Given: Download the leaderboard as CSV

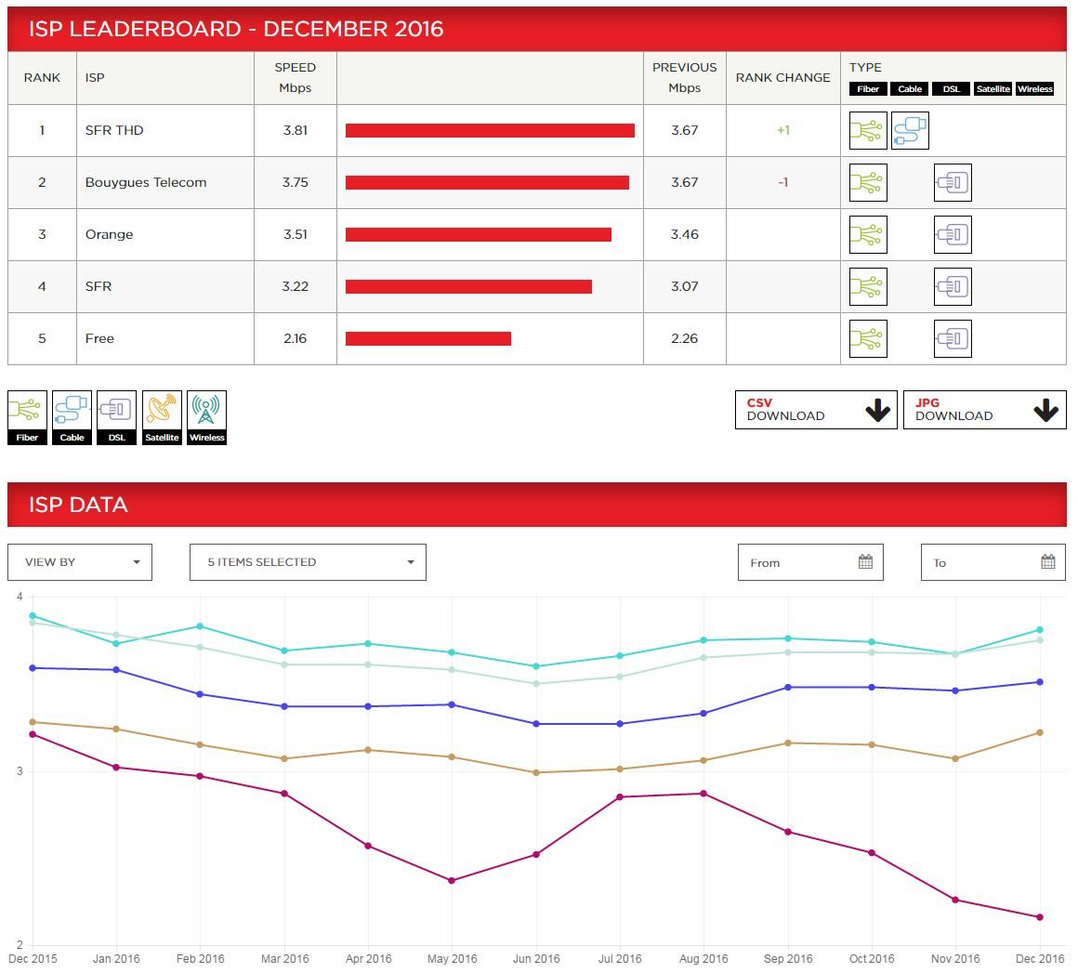Looking at the screenshot, I should pyautogui.click(x=816, y=410).
